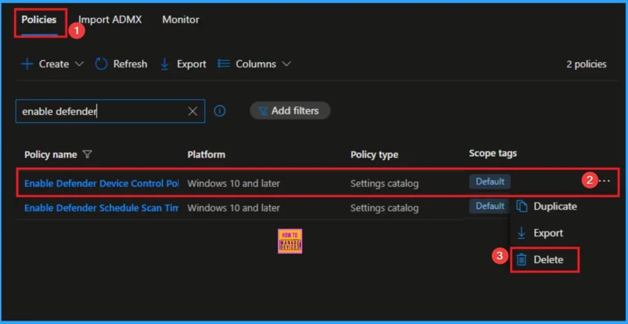Click the Columns list icon
The image size is (628, 324).
pyautogui.click(x=223, y=64)
